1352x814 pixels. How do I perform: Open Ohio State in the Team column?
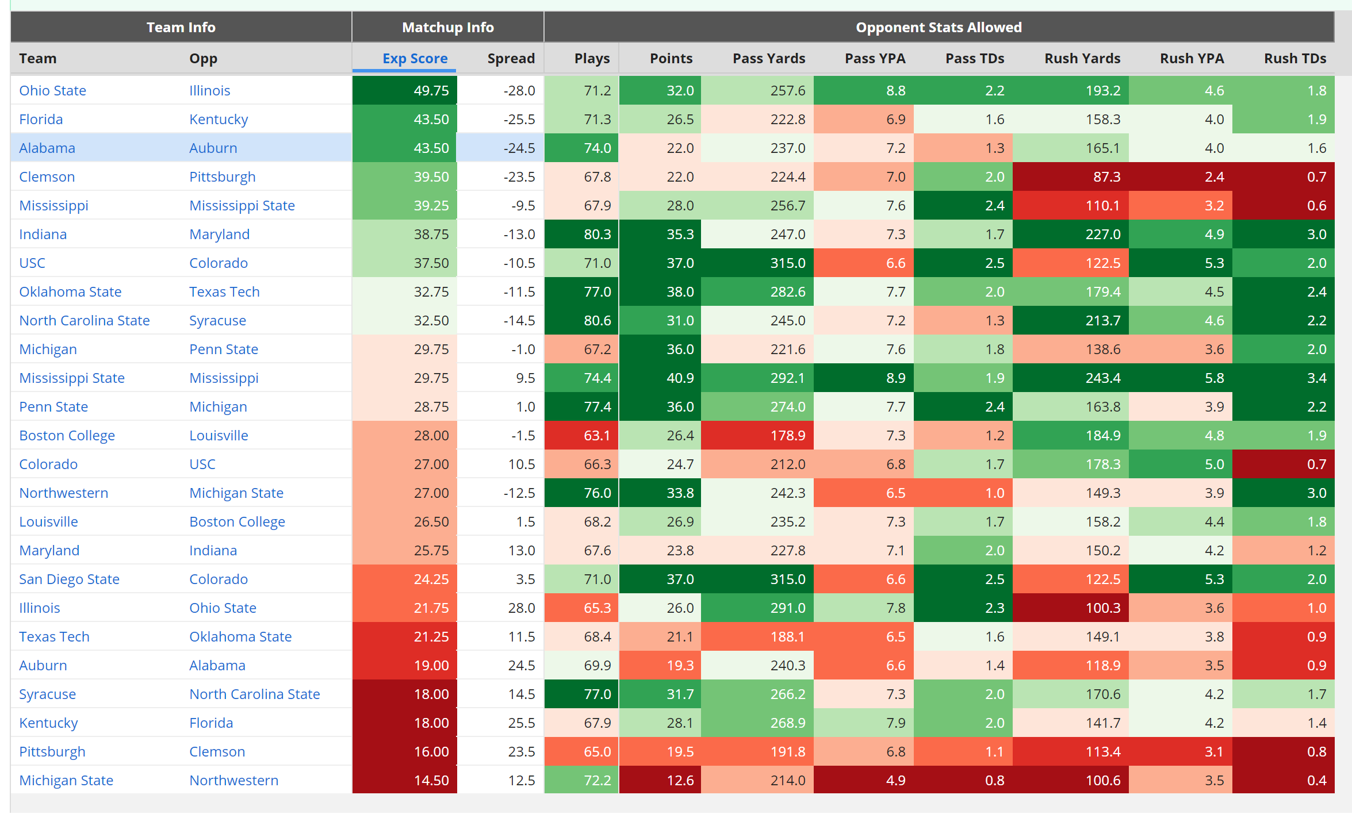pos(52,90)
